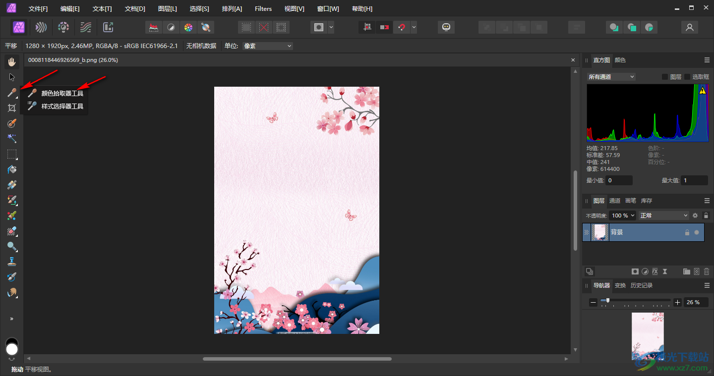Select the Zoom magnifier tool

pos(12,246)
